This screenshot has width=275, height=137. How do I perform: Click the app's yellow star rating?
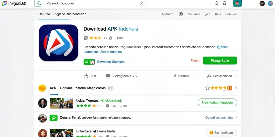click(95, 38)
